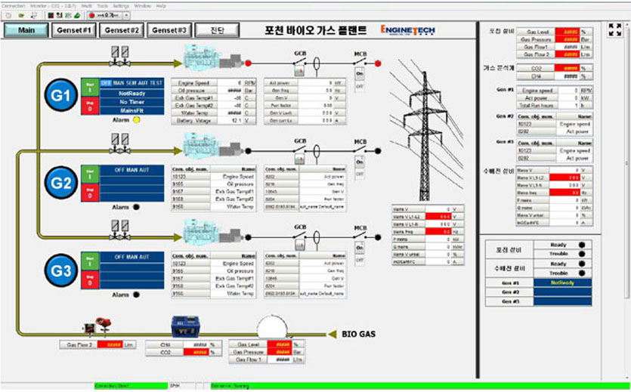Click the blank page New icon in toolbar
The width and height of the screenshot is (631, 392).
coord(8,15)
